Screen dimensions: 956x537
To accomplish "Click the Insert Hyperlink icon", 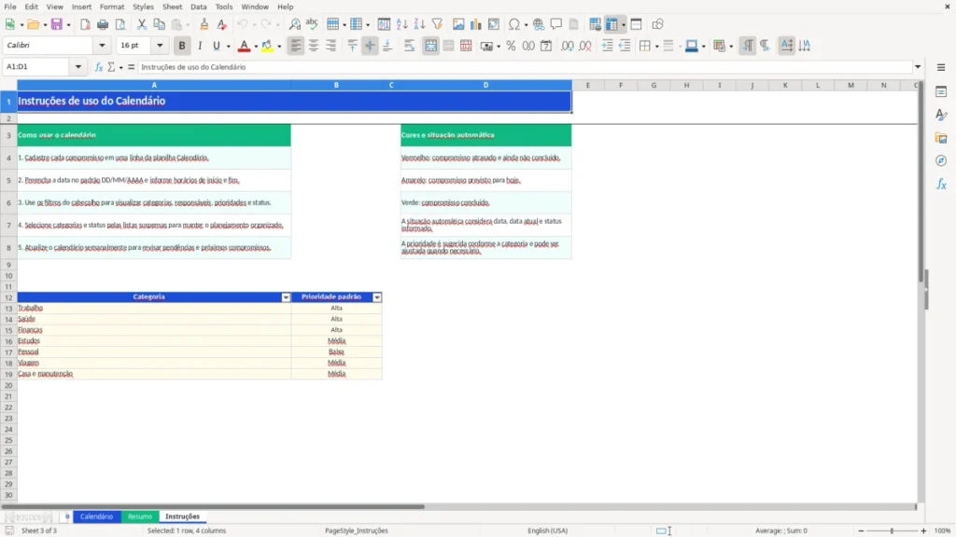I will (x=539, y=24).
